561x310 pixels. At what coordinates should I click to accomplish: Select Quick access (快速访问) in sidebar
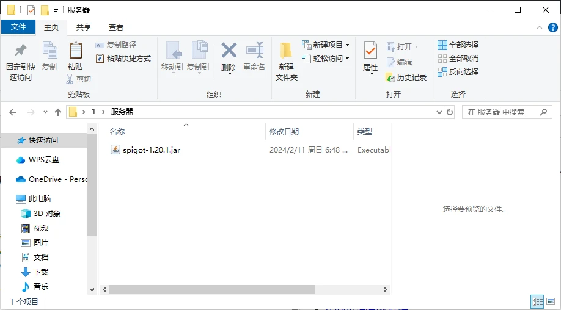click(x=44, y=140)
